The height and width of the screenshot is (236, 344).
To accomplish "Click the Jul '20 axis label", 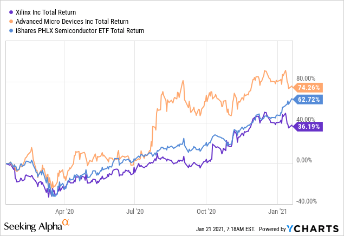I will [135, 212].
